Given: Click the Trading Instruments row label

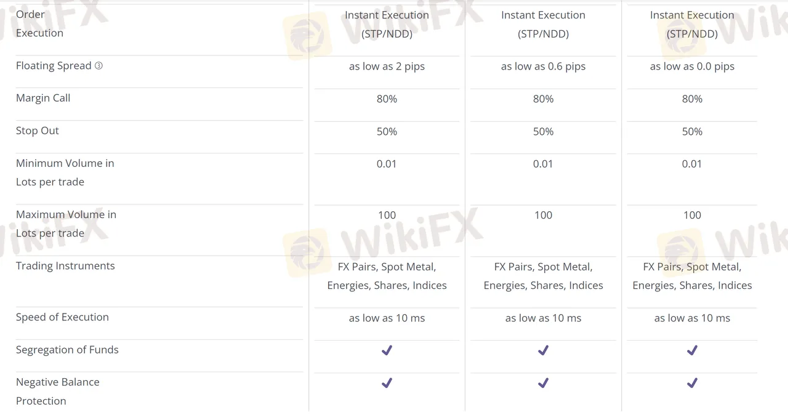Looking at the screenshot, I should point(65,266).
